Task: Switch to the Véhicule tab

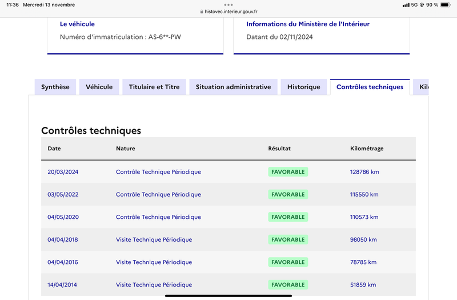Action: point(99,87)
